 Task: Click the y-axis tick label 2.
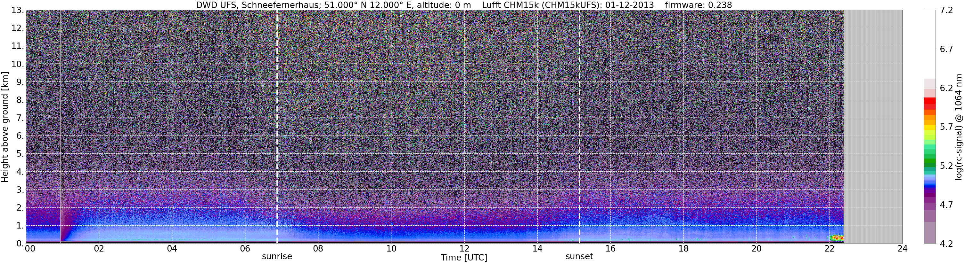tap(20, 207)
